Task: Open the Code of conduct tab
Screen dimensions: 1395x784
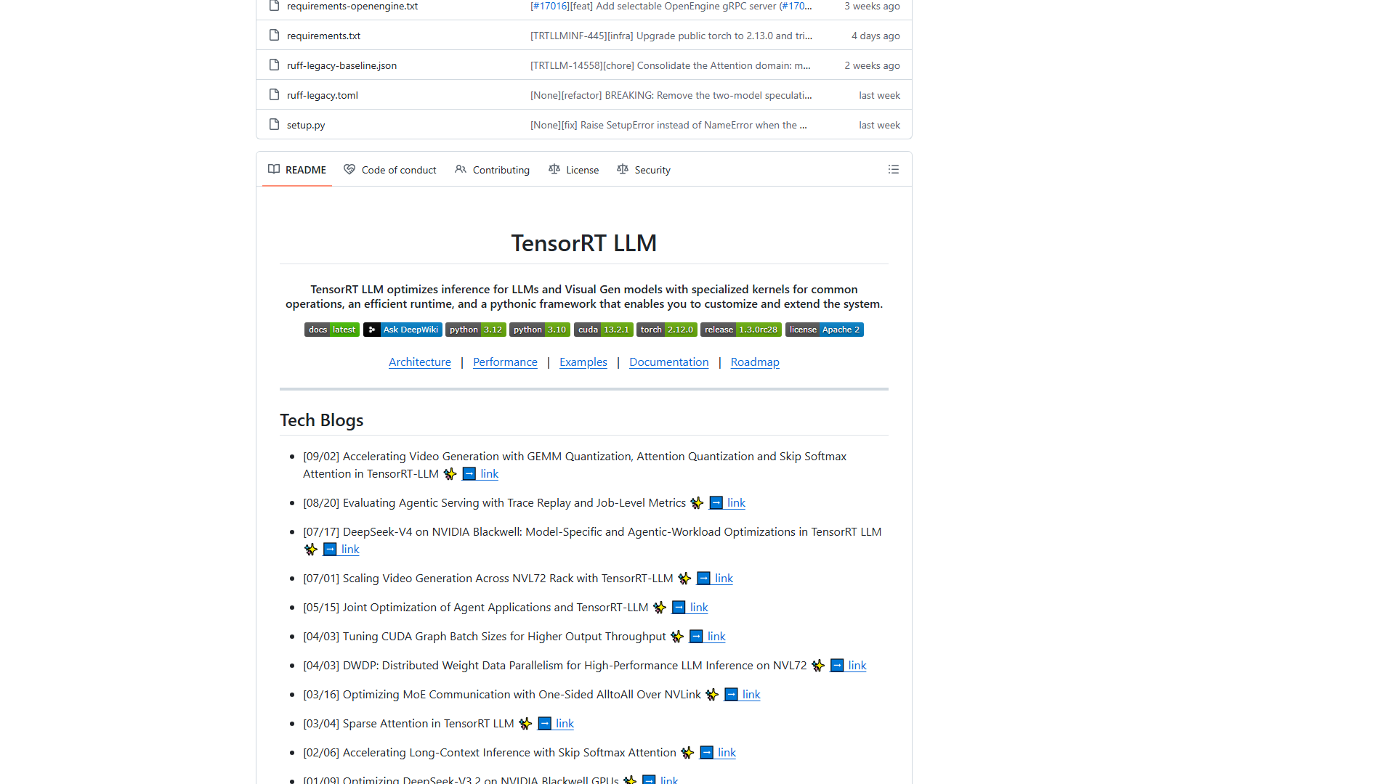Action: (x=390, y=169)
